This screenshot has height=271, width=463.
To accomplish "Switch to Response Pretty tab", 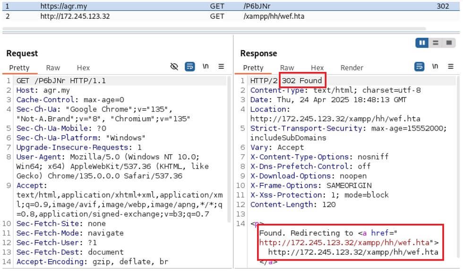I will tap(253, 68).
